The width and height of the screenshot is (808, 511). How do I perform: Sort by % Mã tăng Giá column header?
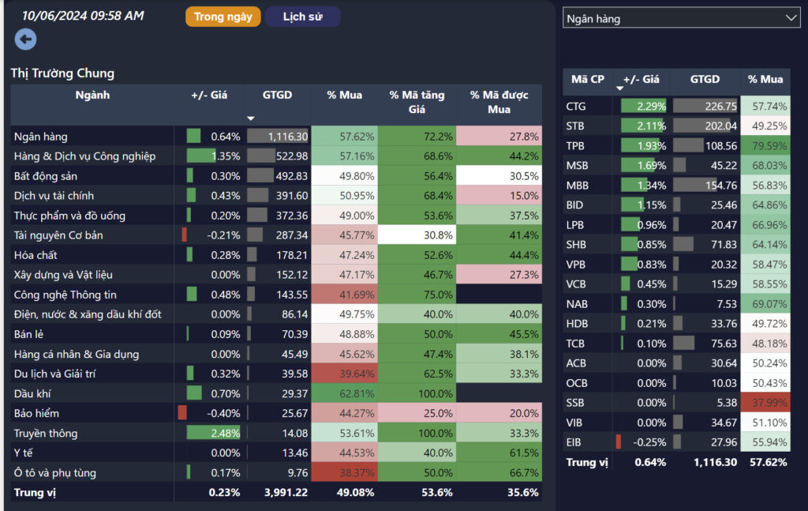(x=417, y=102)
